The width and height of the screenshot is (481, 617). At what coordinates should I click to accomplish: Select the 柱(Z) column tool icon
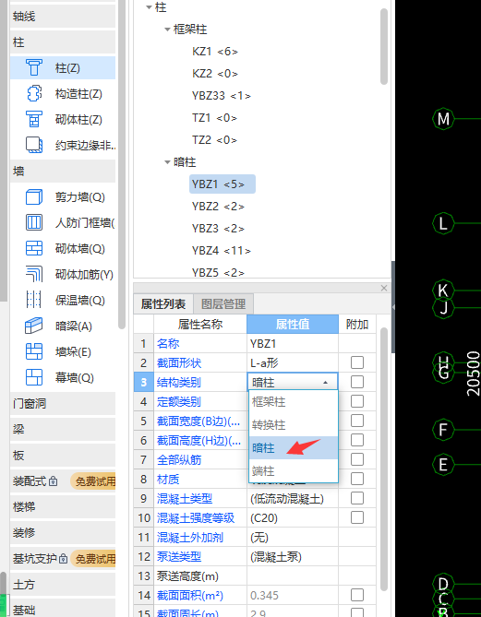coord(34,67)
